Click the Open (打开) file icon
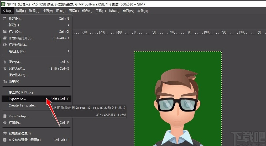 (x=5, y=32)
